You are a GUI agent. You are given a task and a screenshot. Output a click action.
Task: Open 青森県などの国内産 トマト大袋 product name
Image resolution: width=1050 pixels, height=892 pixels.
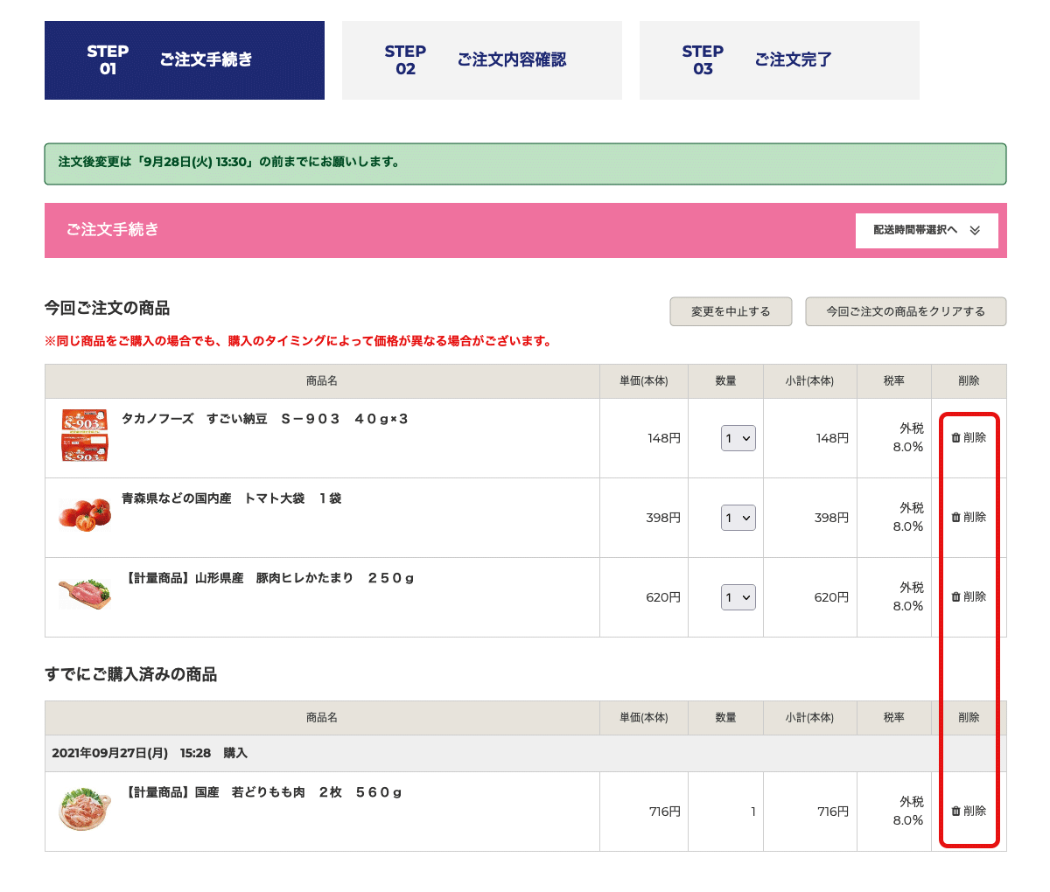232,498
